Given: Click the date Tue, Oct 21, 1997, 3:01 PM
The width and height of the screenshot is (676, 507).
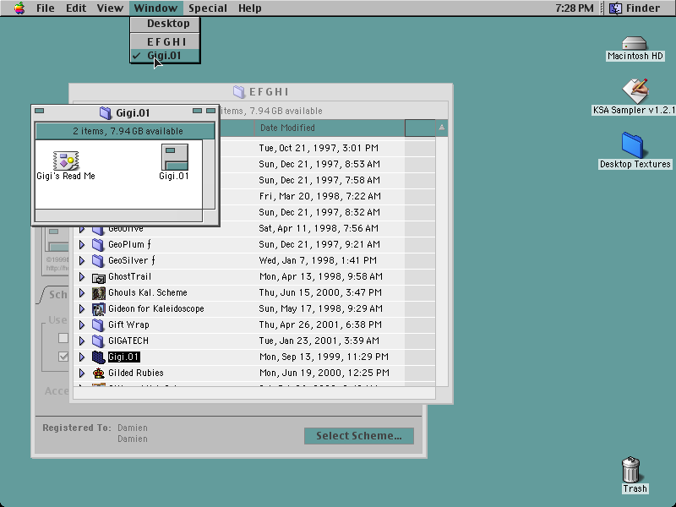Looking at the screenshot, I should tap(319, 149).
